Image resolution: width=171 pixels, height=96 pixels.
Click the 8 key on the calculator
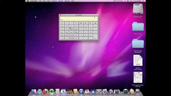(x=86, y=29)
